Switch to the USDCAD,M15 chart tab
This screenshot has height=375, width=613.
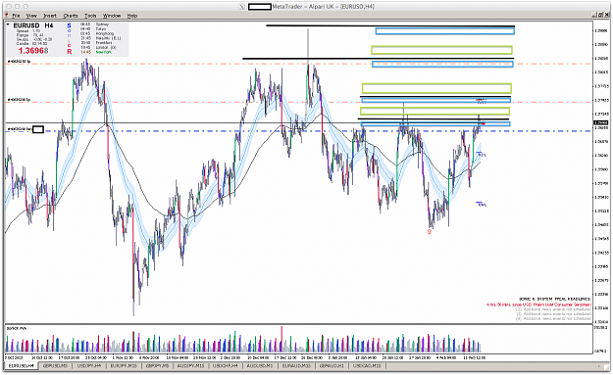click(x=367, y=366)
